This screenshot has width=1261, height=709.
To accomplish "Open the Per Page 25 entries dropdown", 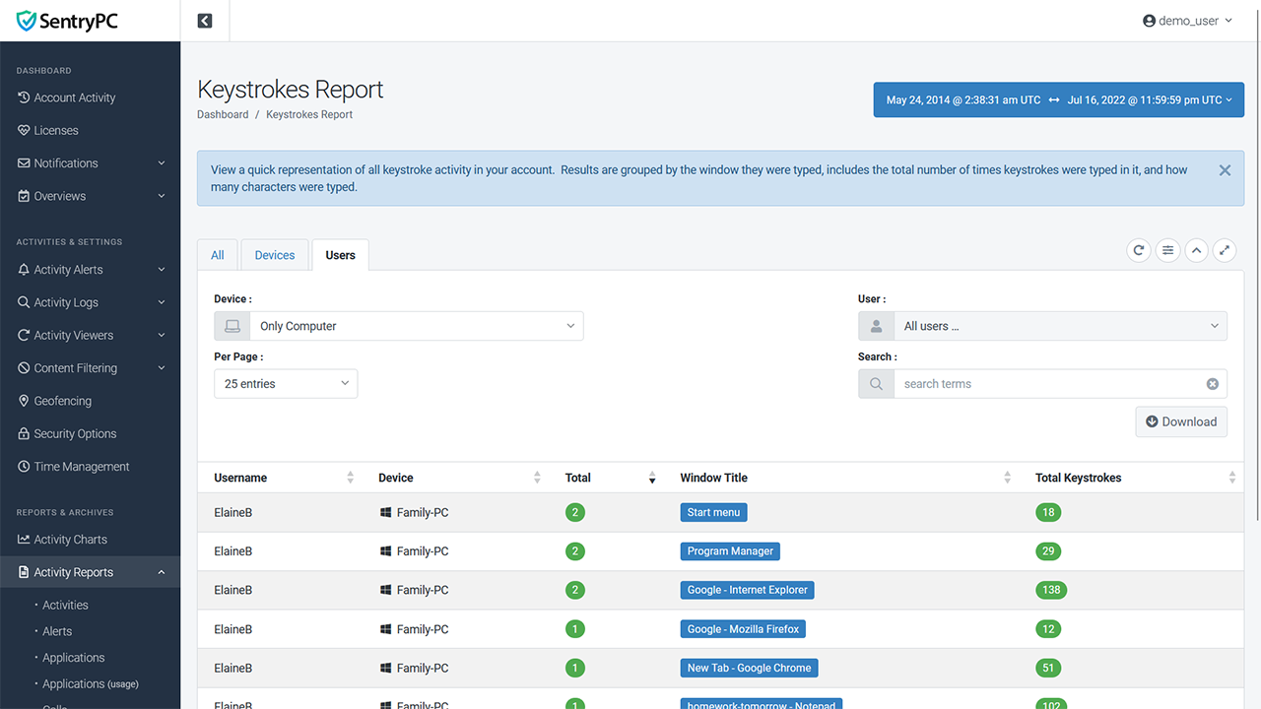I will pos(286,384).
